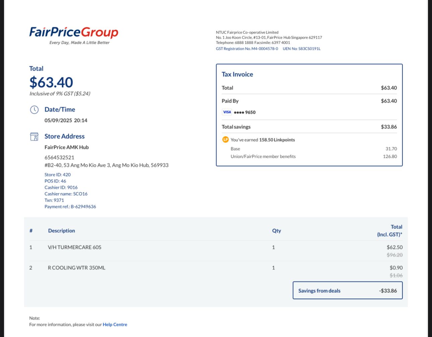This screenshot has width=432, height=337.
Task: Click the 'Total (Incl. GST)*' column header
Action: pos(390,231)
